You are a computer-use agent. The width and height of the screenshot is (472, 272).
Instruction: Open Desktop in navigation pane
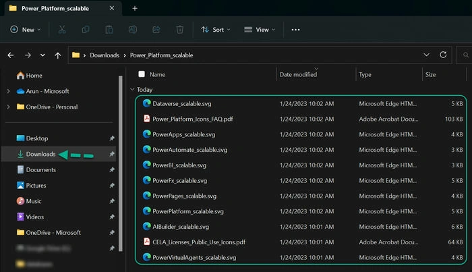(x=32, y=138)
